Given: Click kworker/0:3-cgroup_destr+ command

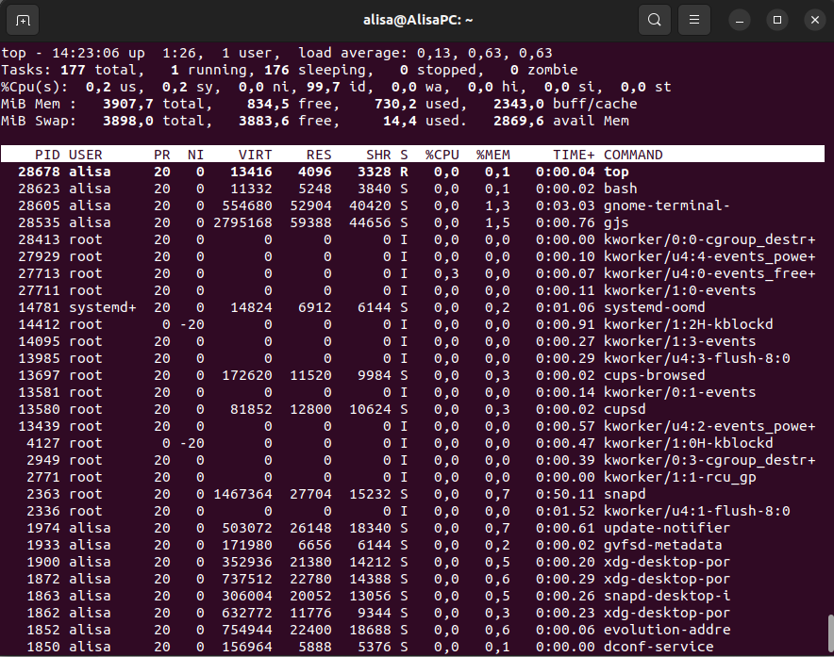Looking at the screenshot, I should (x=709, y=460).
